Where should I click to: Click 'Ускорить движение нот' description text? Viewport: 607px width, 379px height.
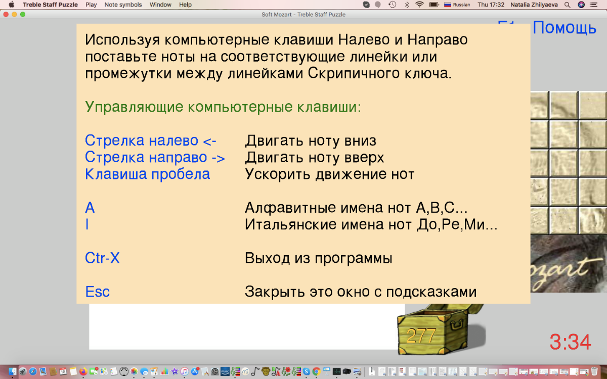click(330, 174)
